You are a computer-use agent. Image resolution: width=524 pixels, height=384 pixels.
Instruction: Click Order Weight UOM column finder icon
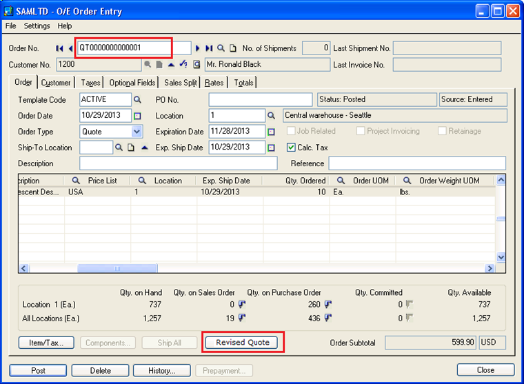click(x=407, y=181)
